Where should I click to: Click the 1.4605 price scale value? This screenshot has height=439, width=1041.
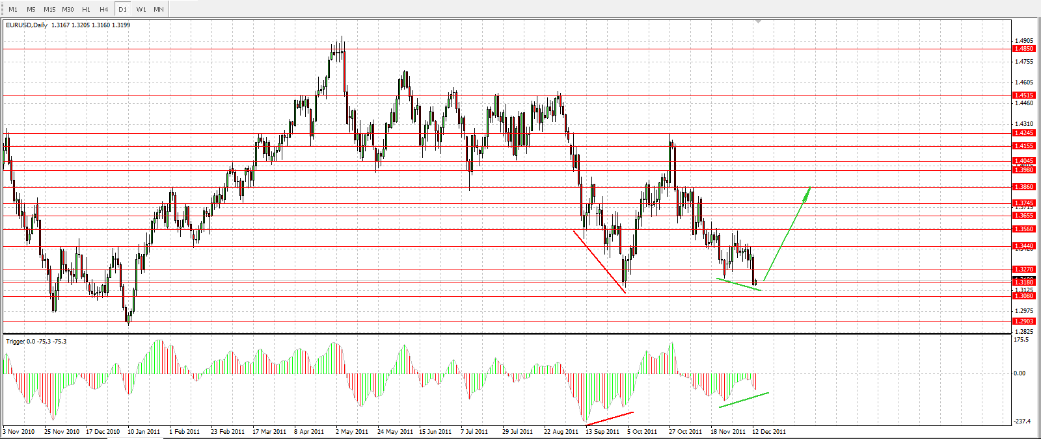(1024, 82)
